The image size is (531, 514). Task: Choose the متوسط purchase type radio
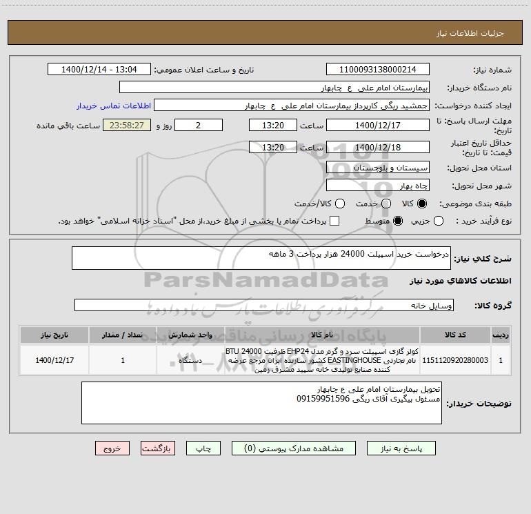(x=398, y=221)
